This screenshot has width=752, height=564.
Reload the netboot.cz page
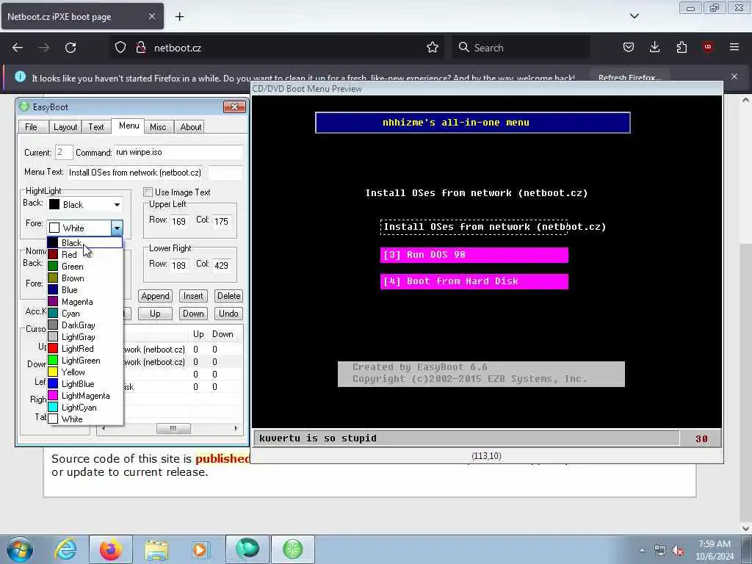[x=70, y=48]
